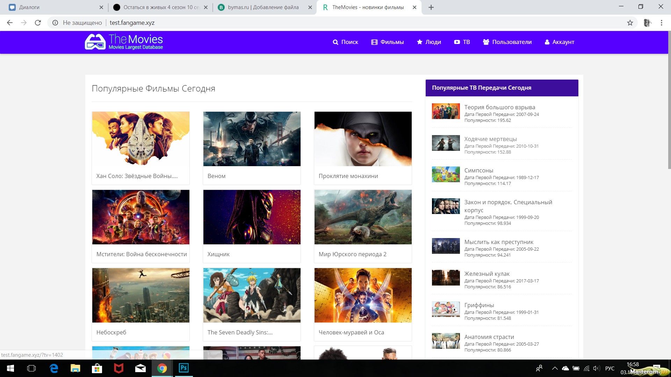671x377 pixels.
Task: Open the ТВ section link
Action: (x=462, y=42)
